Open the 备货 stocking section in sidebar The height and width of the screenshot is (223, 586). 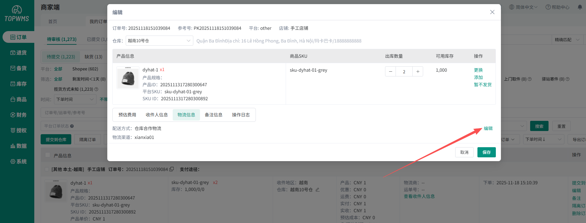(18, 68)
